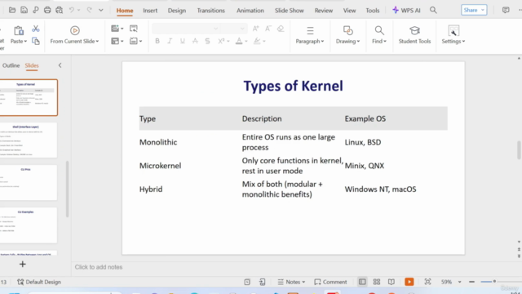Screen dimensions: 522x294
Task: Click the Clear formatting eraser icon
Action: click(x=281, y=29)
